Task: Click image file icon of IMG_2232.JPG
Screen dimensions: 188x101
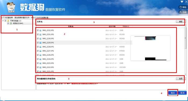Action: (x=41, y=30)
